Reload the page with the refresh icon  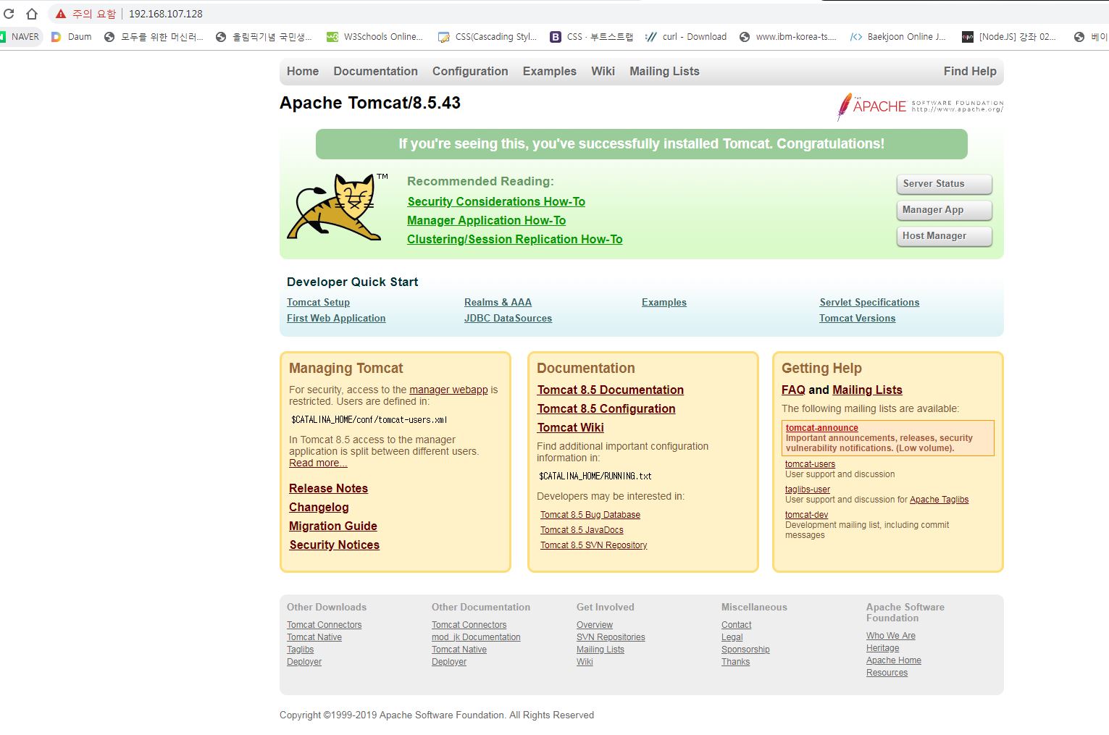pyautogui.click(x=9, y=14)
